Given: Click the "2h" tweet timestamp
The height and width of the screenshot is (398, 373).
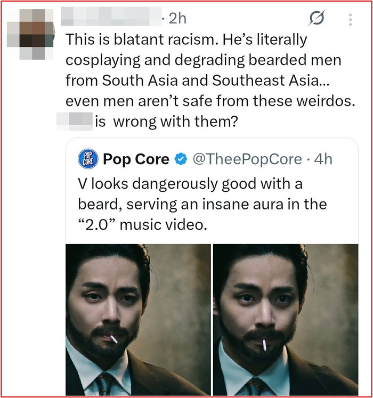Looking at the screenshot, I should click(x=177, y=19).
